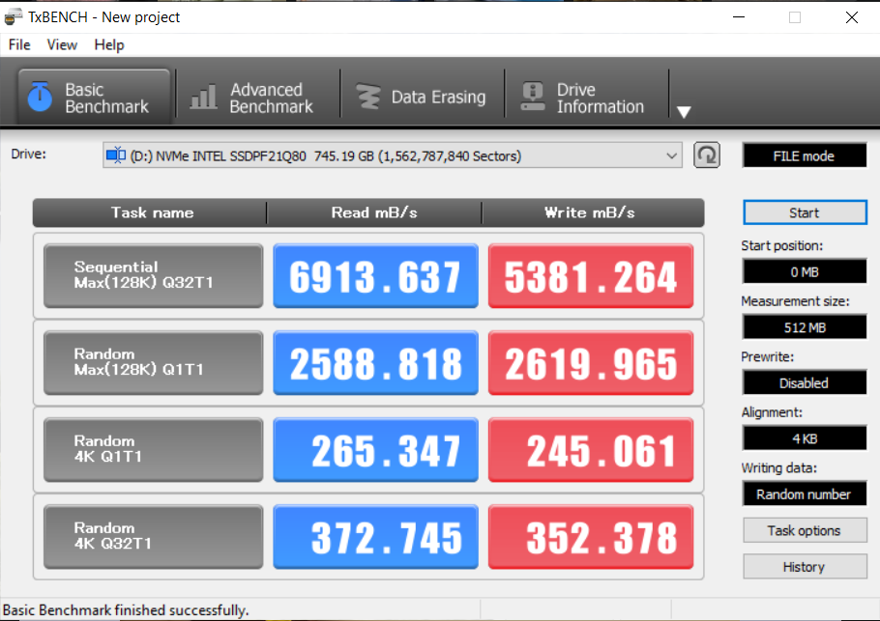Expand the toolbar overflow arrow
Image resolution: width=880 pixels, height=621 pixels.
click(684, 112)
